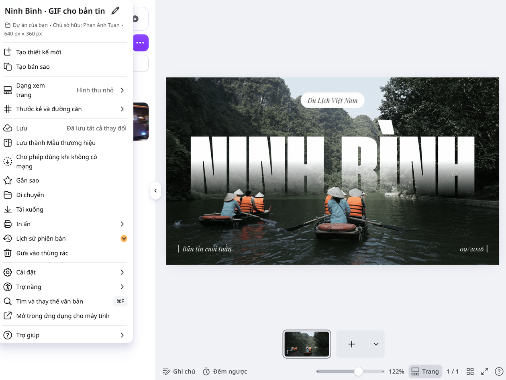Select Tải xuống menu entry
This screenshot has height=380, width=506.
(65, 209)
